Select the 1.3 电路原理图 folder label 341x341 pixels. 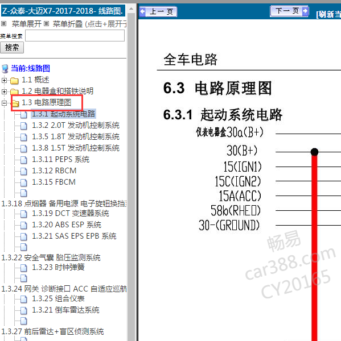(x=47, y=102)
